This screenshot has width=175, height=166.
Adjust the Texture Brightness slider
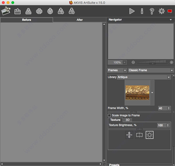tap(139, 129)
